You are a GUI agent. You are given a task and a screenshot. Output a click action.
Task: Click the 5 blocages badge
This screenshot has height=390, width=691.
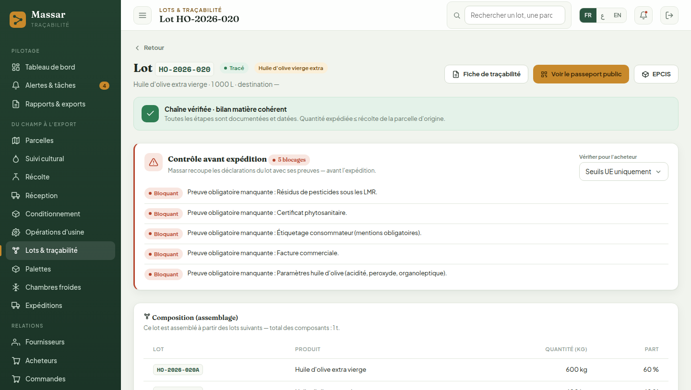(x=289, y=160)
